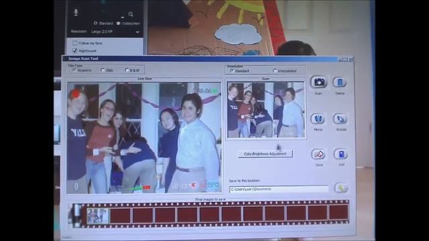Select Standard aspect in webcam window

coord(95,23)
